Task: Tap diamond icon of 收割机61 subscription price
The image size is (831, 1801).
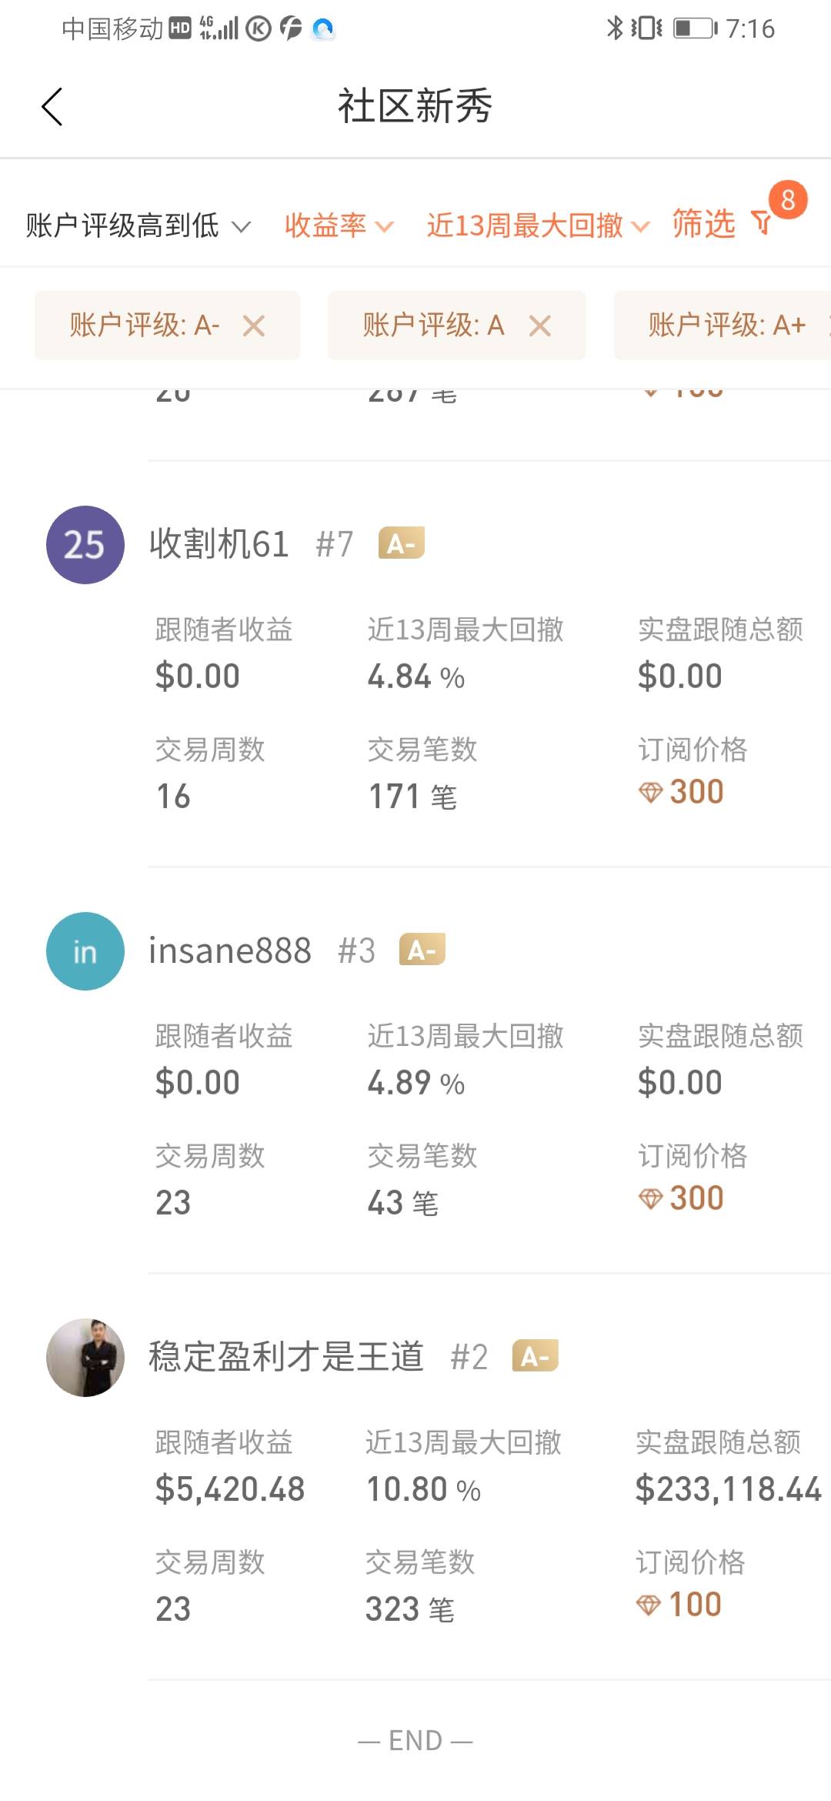Action: tap(650, 792)
